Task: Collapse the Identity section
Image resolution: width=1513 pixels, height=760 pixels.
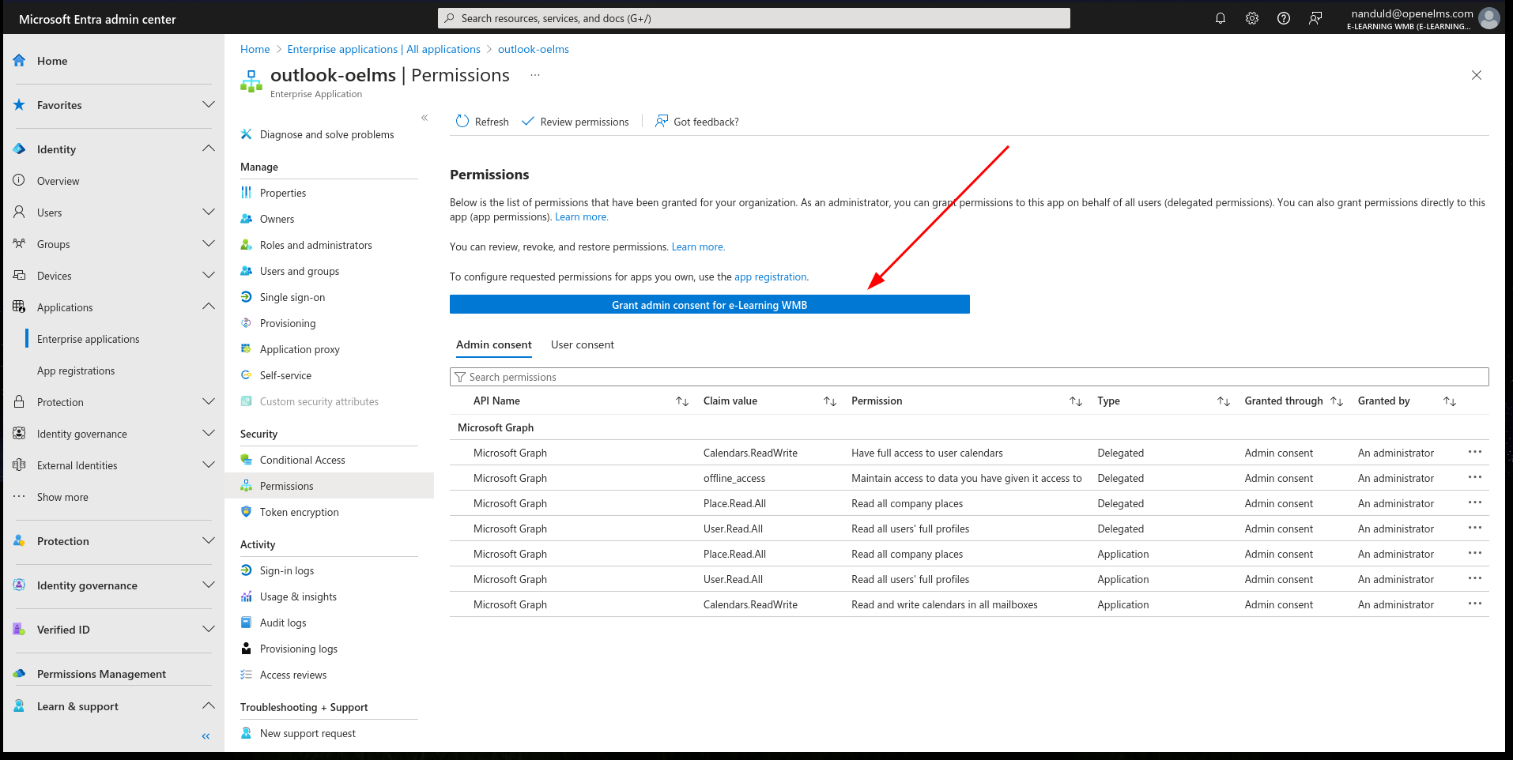Action: click(209, 149)
